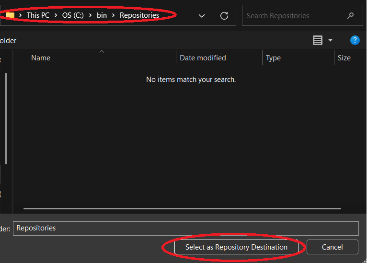Click the folder icon in address bar
Image resolution: width=367 pixels, height=263 pixels.
10,15
